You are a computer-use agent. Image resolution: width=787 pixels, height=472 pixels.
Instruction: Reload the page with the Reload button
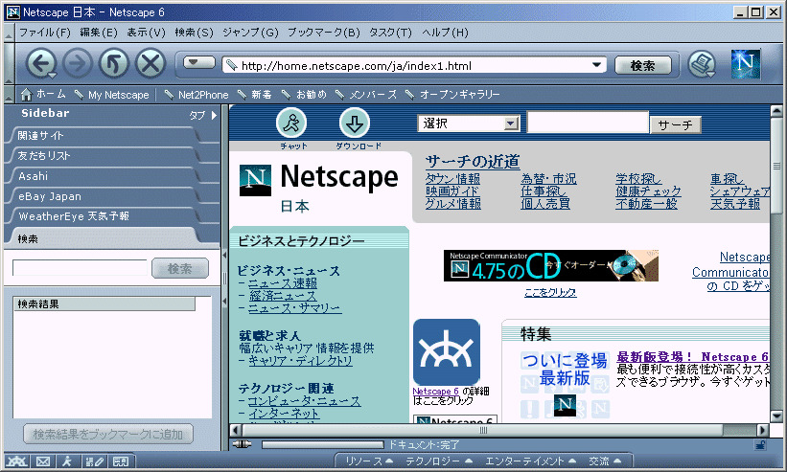114,63
